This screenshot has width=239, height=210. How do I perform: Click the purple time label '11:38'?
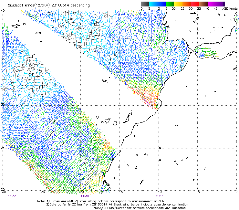[x=85, y=196]
